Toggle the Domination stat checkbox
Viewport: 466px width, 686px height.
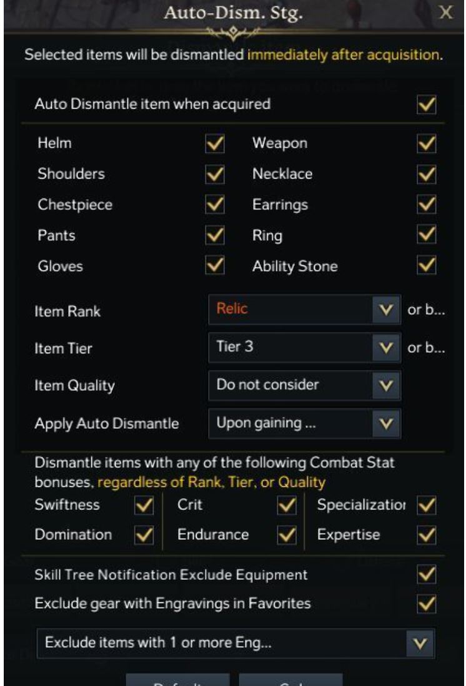(x=144, y=534)
